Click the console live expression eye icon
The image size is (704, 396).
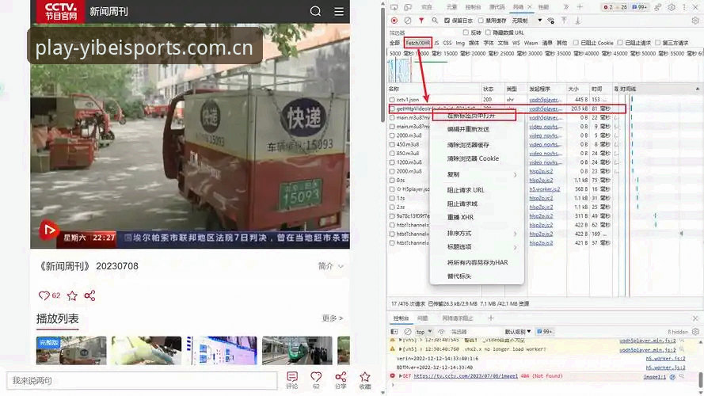tap(441, 331)
